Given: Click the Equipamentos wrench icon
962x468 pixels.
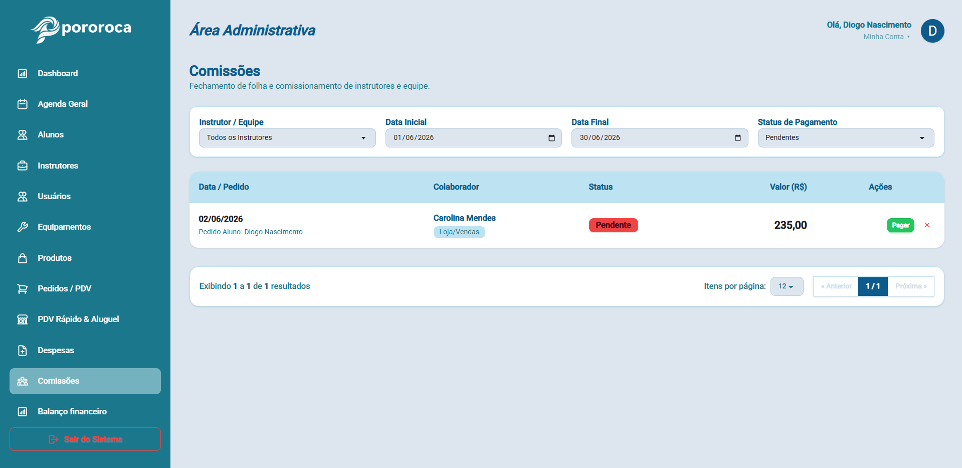Looking at the screenshot, I should [23, 227].
